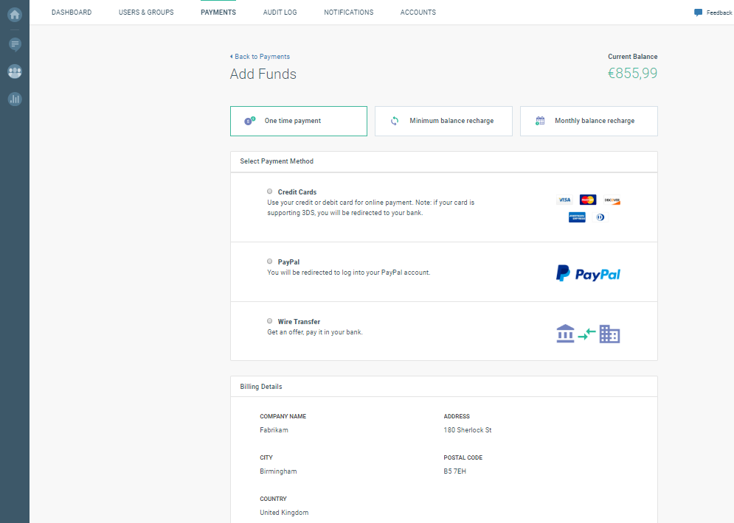Open the Notifications tab
Image resolution: width=734 pixels, height=523 pixels.
[349, 12]
